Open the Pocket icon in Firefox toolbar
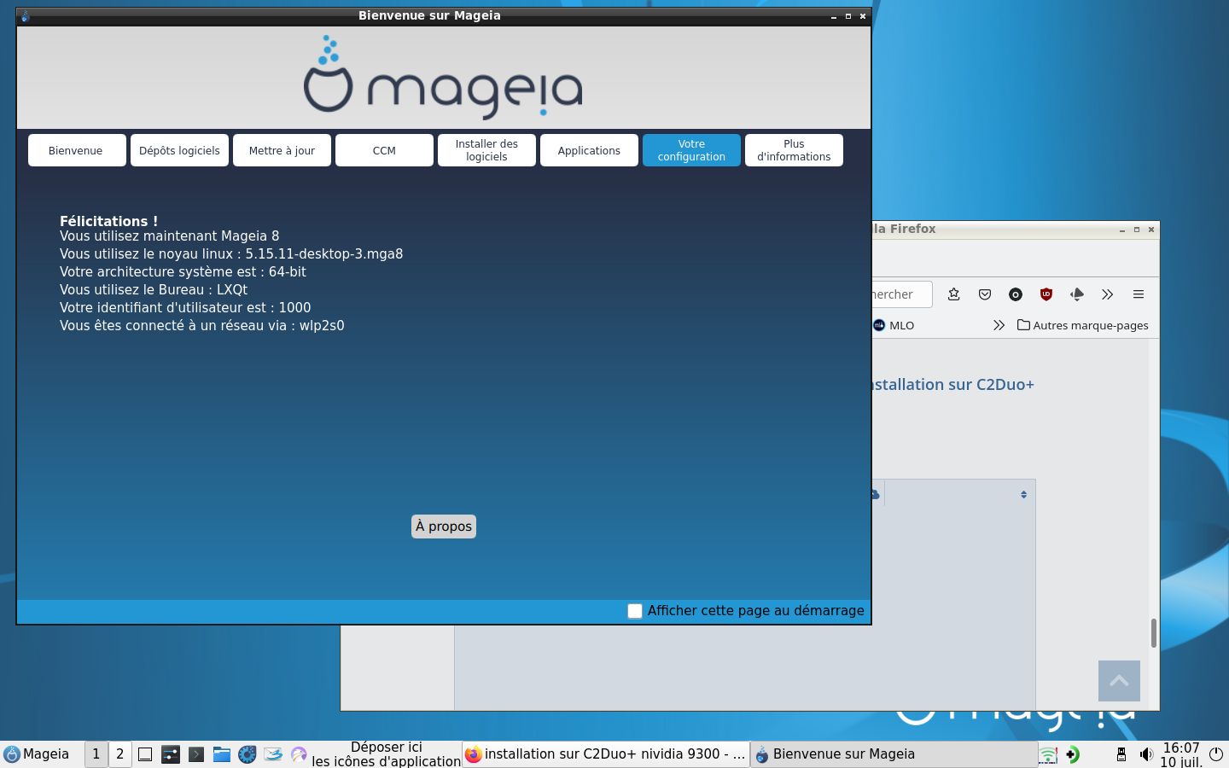The height and width of the screenshot is (768, 1229). click(x=985, y=294)
